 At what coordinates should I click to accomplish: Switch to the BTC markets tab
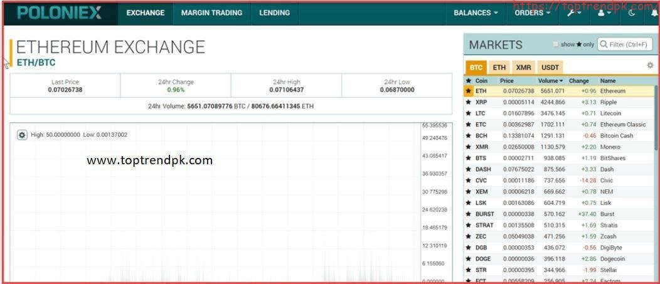coord(476,67)
